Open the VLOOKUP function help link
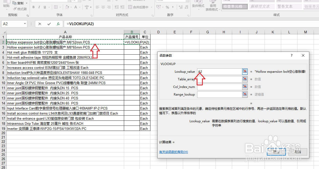 [174, 152]
